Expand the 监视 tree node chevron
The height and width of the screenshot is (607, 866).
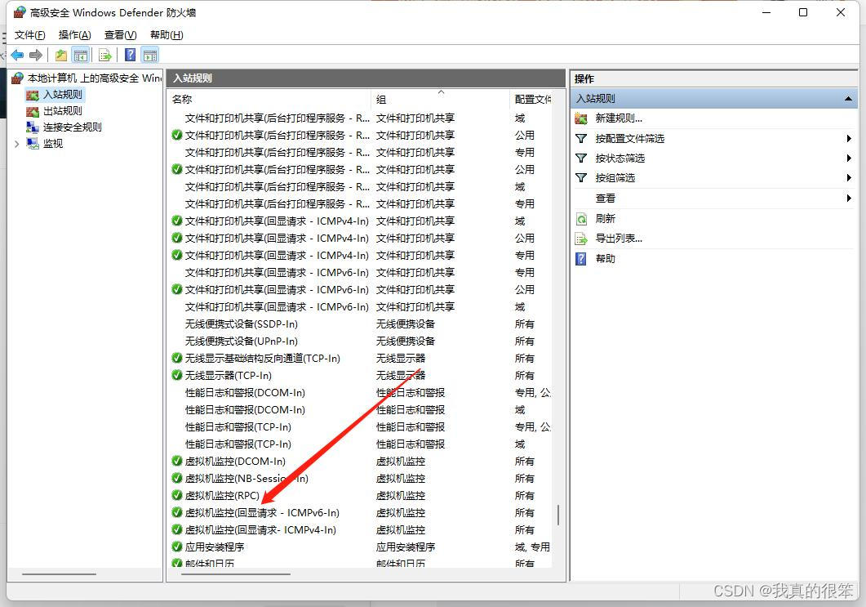click(16, 144)
